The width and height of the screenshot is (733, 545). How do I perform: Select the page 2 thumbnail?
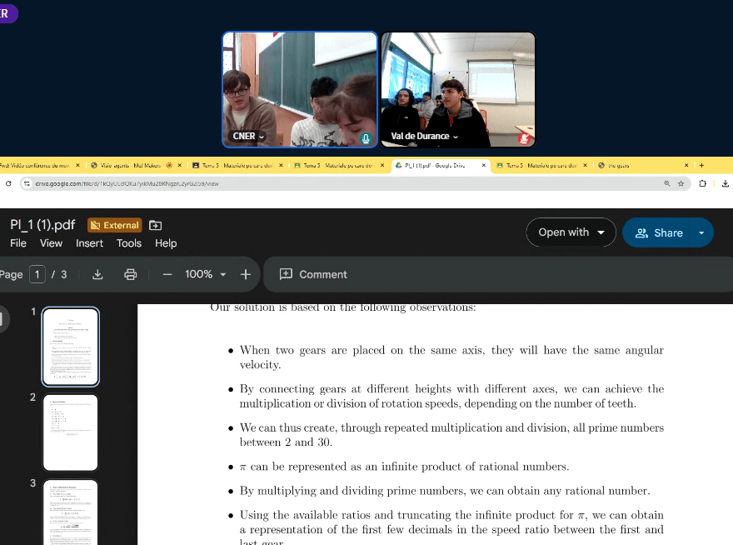[x=70, y=432]
